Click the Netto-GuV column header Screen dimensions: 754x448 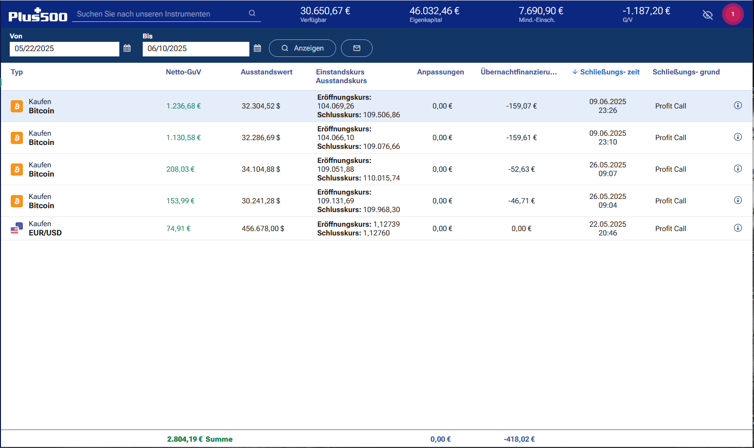[x=183, y=72]
